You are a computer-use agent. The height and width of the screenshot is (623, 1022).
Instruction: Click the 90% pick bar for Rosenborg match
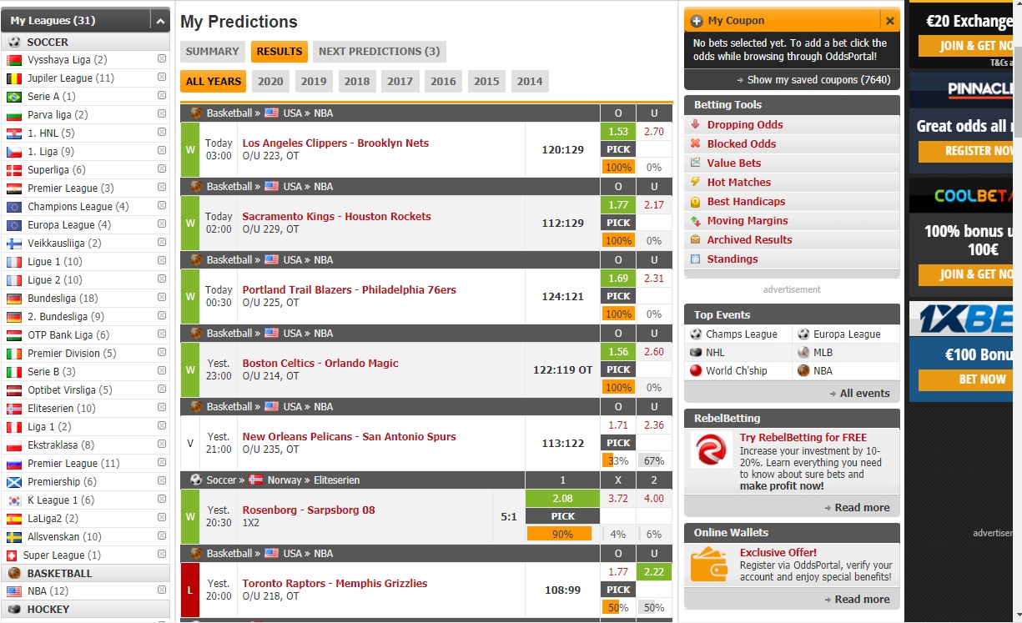(559, 534)
